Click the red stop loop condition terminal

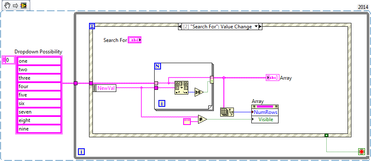361,152
